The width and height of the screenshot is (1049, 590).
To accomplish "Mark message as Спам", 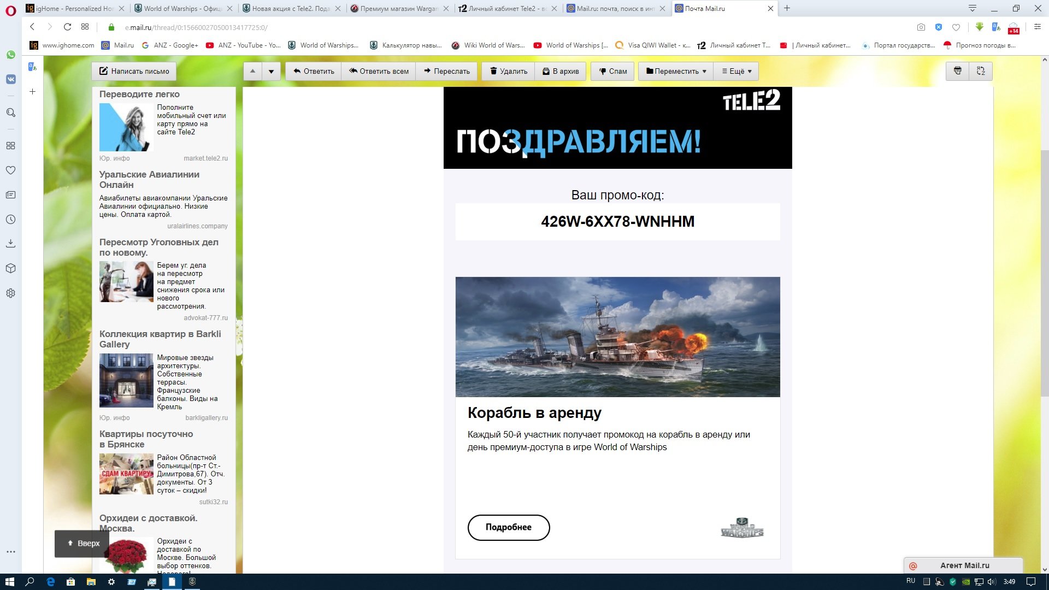I will [612, 71].
